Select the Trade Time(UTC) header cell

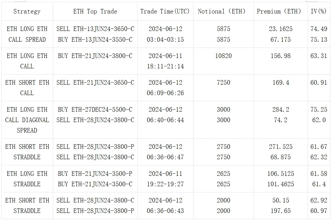click(165, 11)
